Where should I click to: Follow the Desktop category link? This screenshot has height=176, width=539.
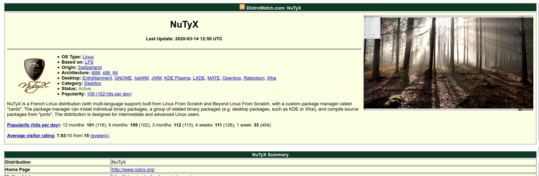[93, 83]
